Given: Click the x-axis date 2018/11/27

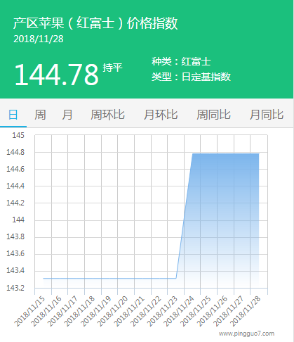Looking at the screenshot, I should tap(229, 311).
